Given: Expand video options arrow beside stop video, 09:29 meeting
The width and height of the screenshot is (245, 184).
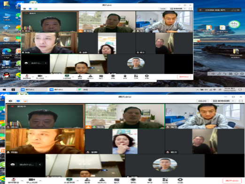Looking at the screenshot, I should tap(40, 181).
